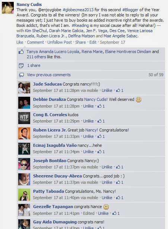Click the share note icon beside 1 share

click(x=21, y=66)
